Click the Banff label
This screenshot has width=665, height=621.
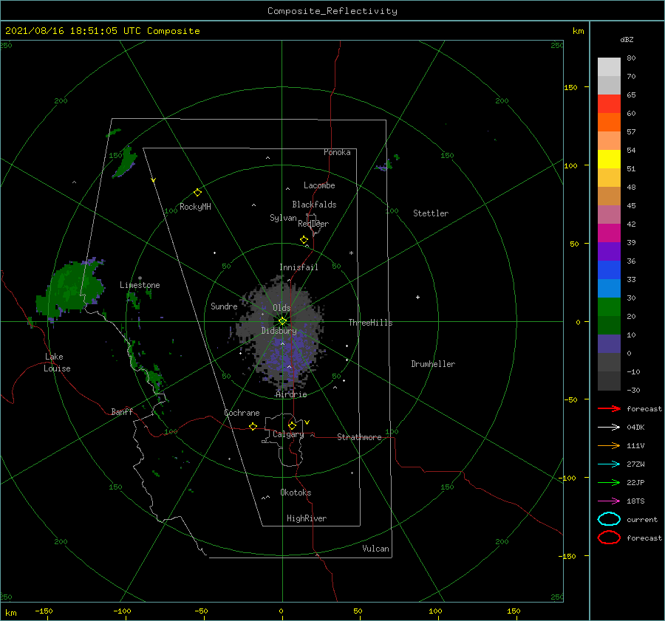tap(122, 411)
